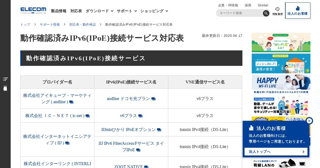The image size is (320, 168).
Task: Click the search magnifier button
Action: tap(266, 13)
